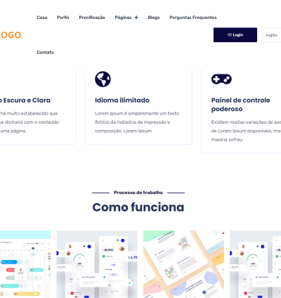Open the Inglês language dropdown
The width and height of the screenshot is (281, 298).
[x=272, y=35]
